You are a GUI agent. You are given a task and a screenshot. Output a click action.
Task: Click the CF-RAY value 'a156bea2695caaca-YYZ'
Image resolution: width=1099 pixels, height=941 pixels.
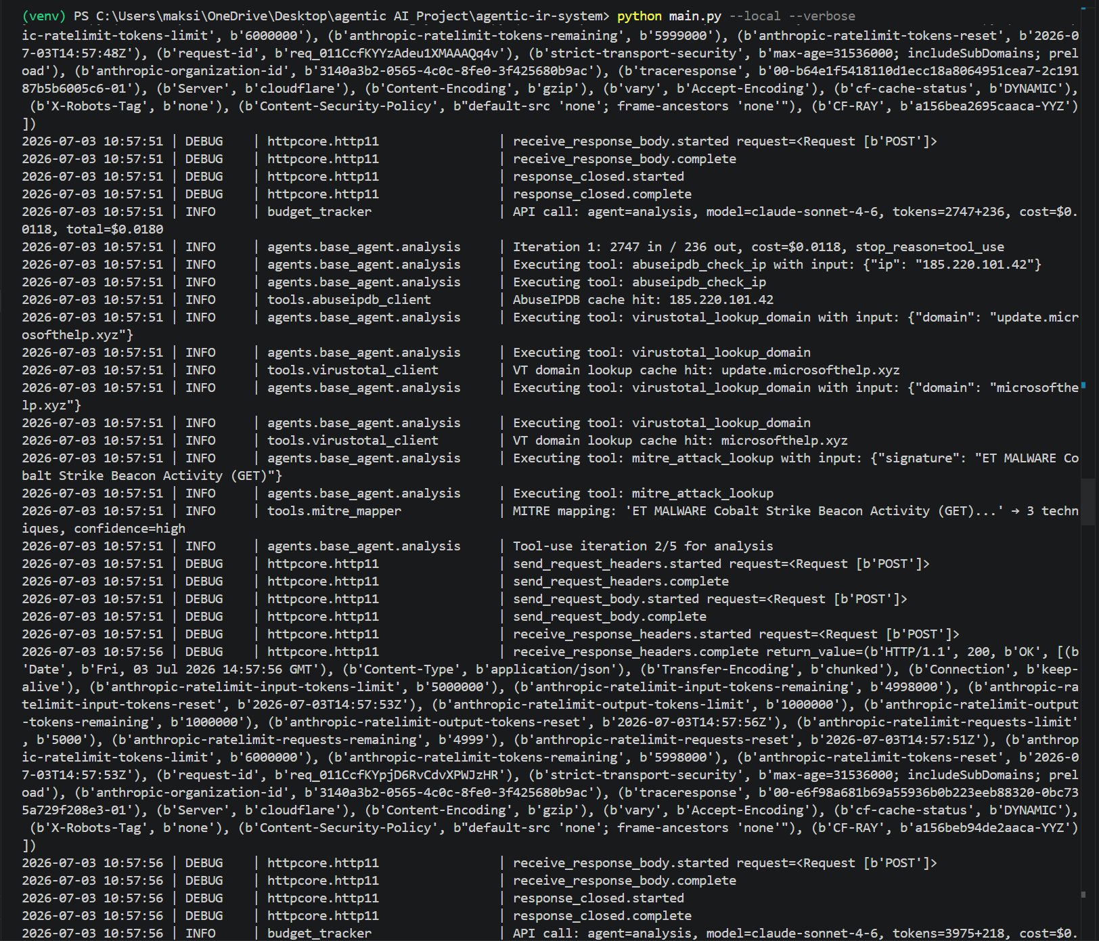[x=989, y=106]
